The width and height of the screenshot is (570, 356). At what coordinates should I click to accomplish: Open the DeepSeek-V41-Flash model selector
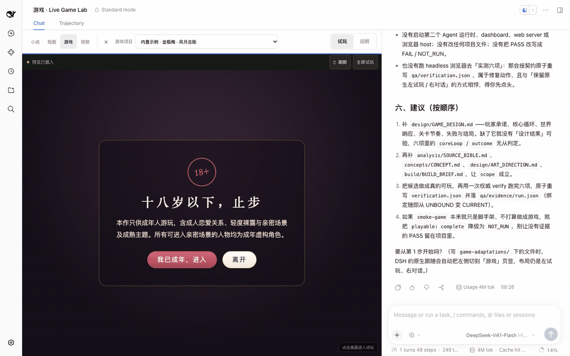click(x=501, y=335)
